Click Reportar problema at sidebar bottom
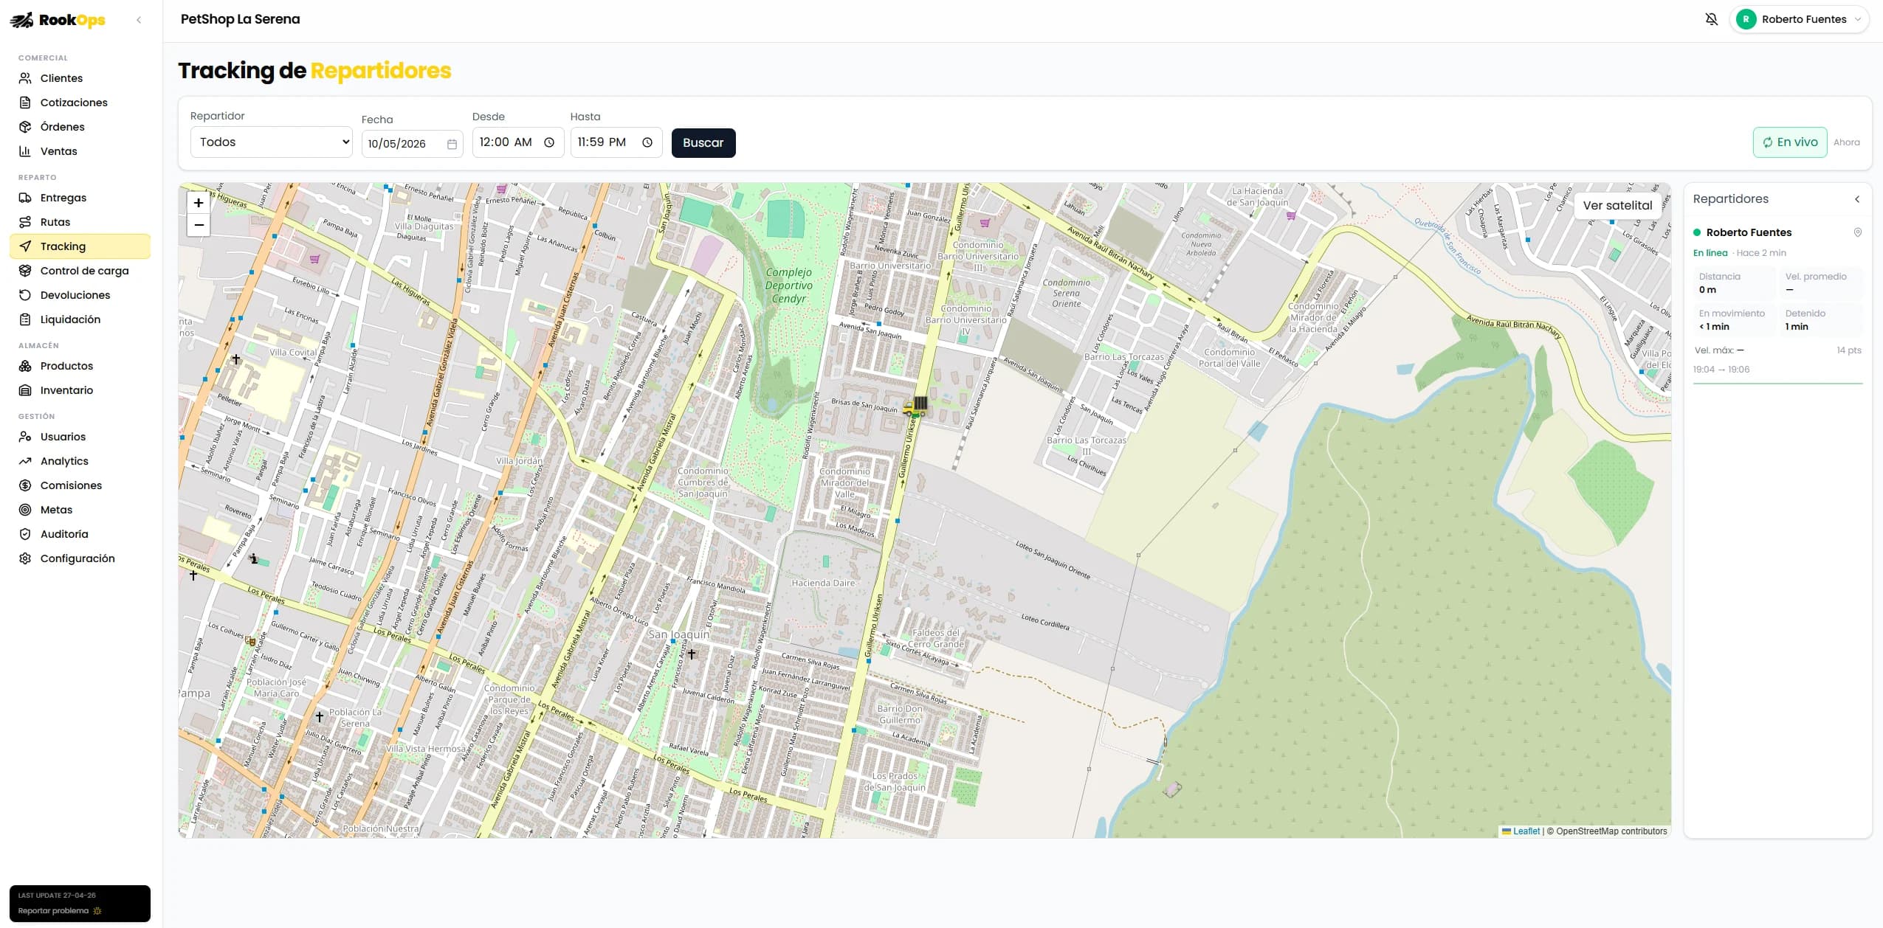The width and height of the screenshot is (1883, 928). click(59, 911)
